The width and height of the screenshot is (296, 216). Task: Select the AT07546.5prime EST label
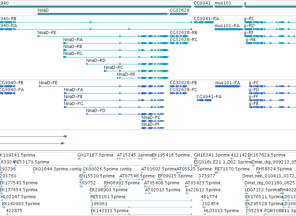pyautogui.click(x=137, y=176)
